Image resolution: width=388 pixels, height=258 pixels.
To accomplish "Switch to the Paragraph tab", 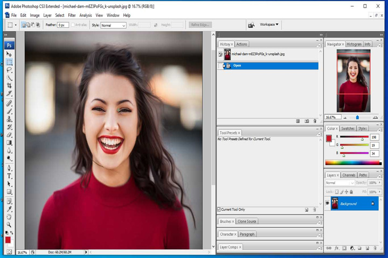I will click(247, 234).
